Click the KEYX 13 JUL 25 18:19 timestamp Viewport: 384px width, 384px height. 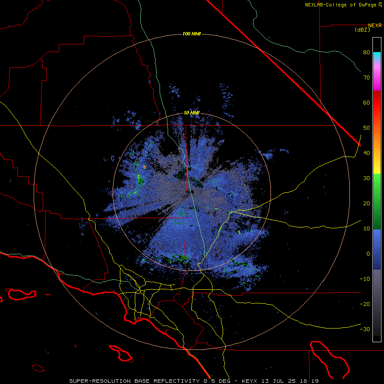coord(280,381)
